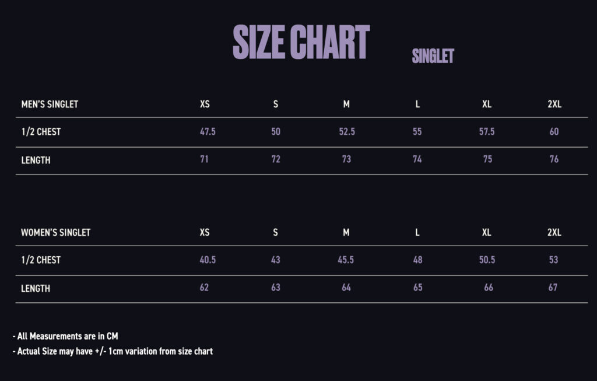This screenshot has width=597, height=381.
Task: Click the 2XL column header in men's table
Action: [554, 104]
